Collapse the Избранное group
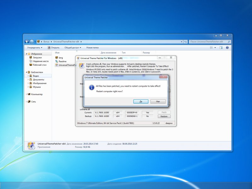This screenshot has width=252, height=189. click(26, 54)
